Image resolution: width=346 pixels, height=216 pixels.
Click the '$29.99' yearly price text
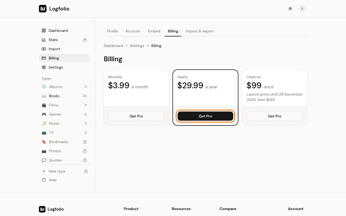[x=190, y=85]
